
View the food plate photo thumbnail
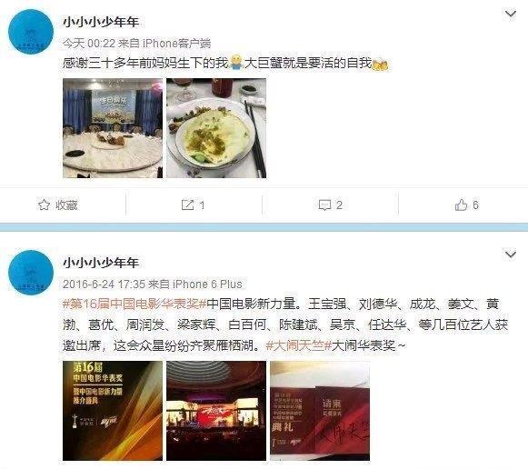click(x=216, y=128)
